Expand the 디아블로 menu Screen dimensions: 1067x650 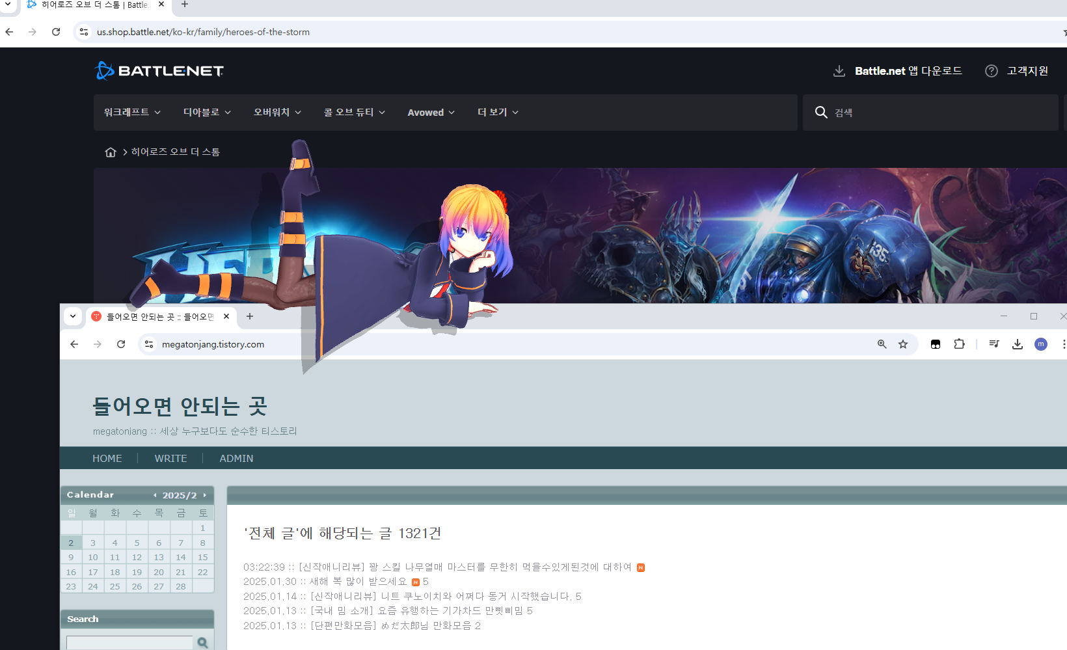point(207,113)
